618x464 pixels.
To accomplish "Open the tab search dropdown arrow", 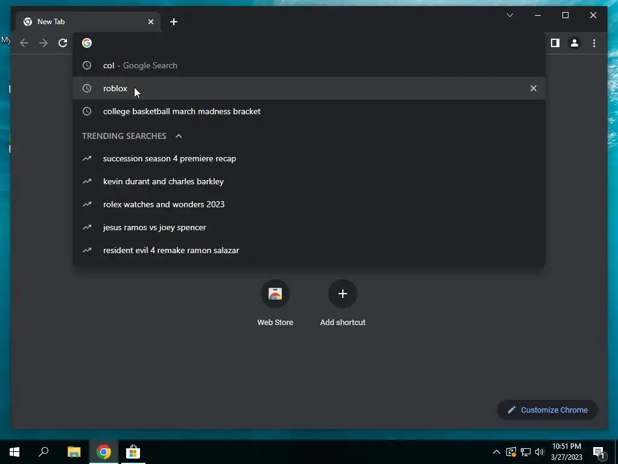I will 509,15.
